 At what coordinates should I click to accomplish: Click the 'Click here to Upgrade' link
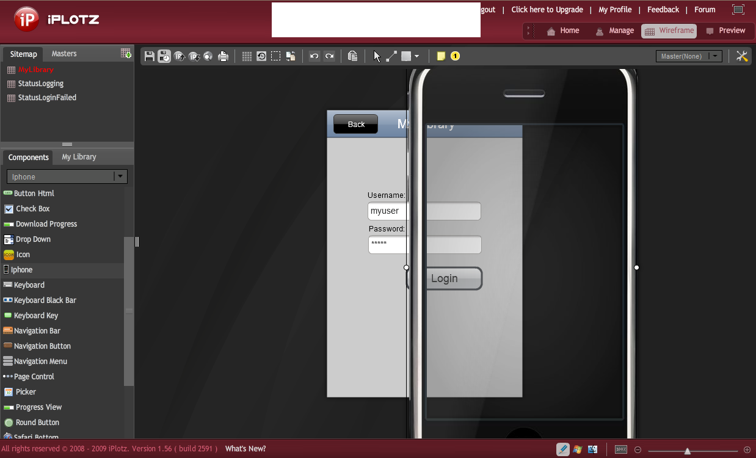pos(547,10)
